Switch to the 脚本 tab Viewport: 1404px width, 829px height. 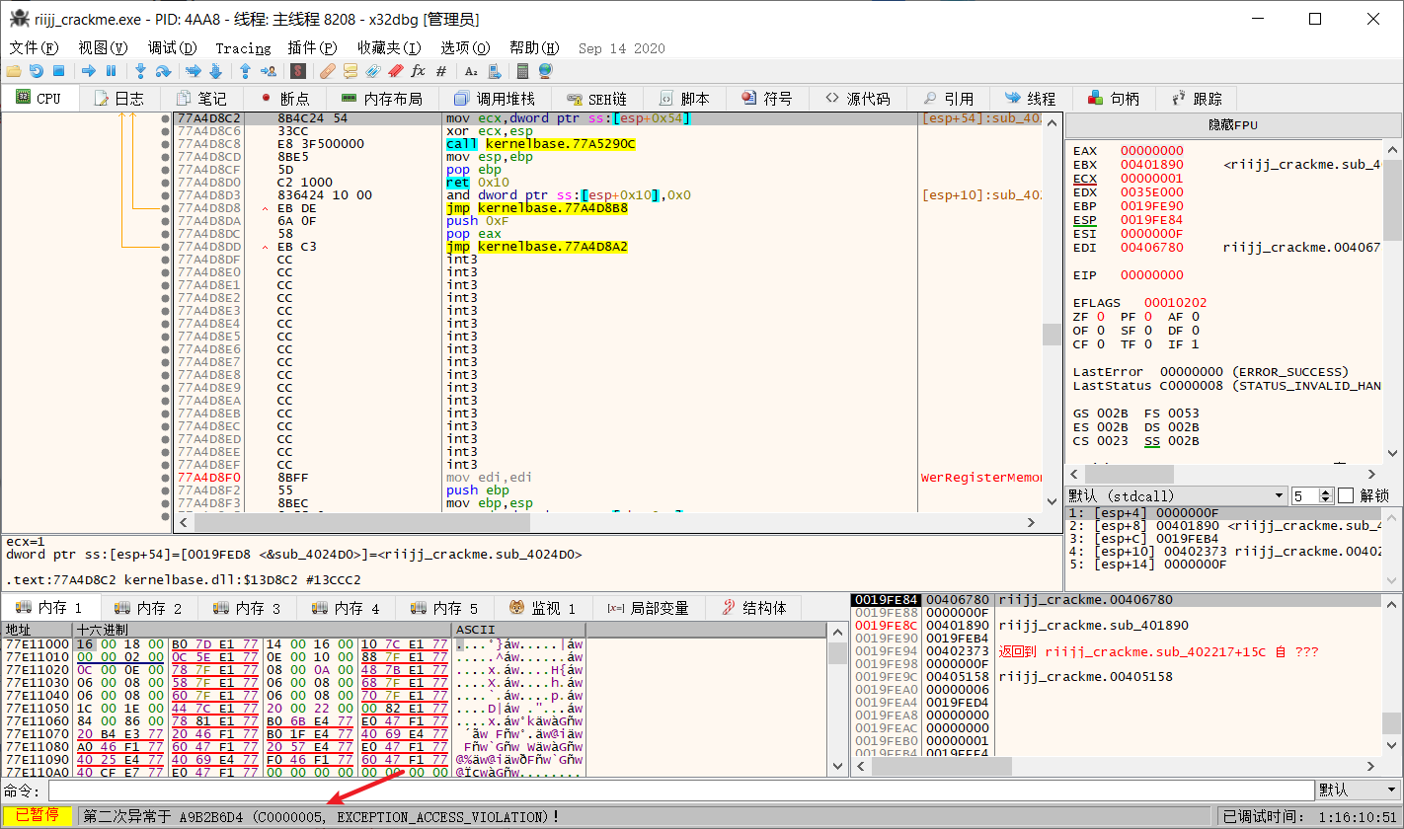pos(684,99)
